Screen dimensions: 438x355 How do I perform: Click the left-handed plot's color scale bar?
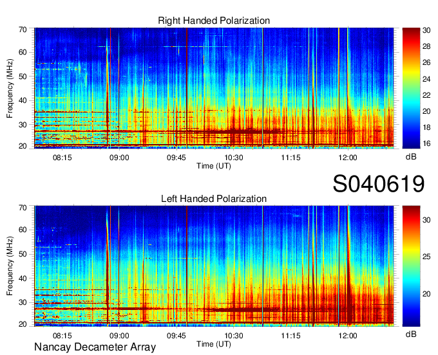[411, 266]
